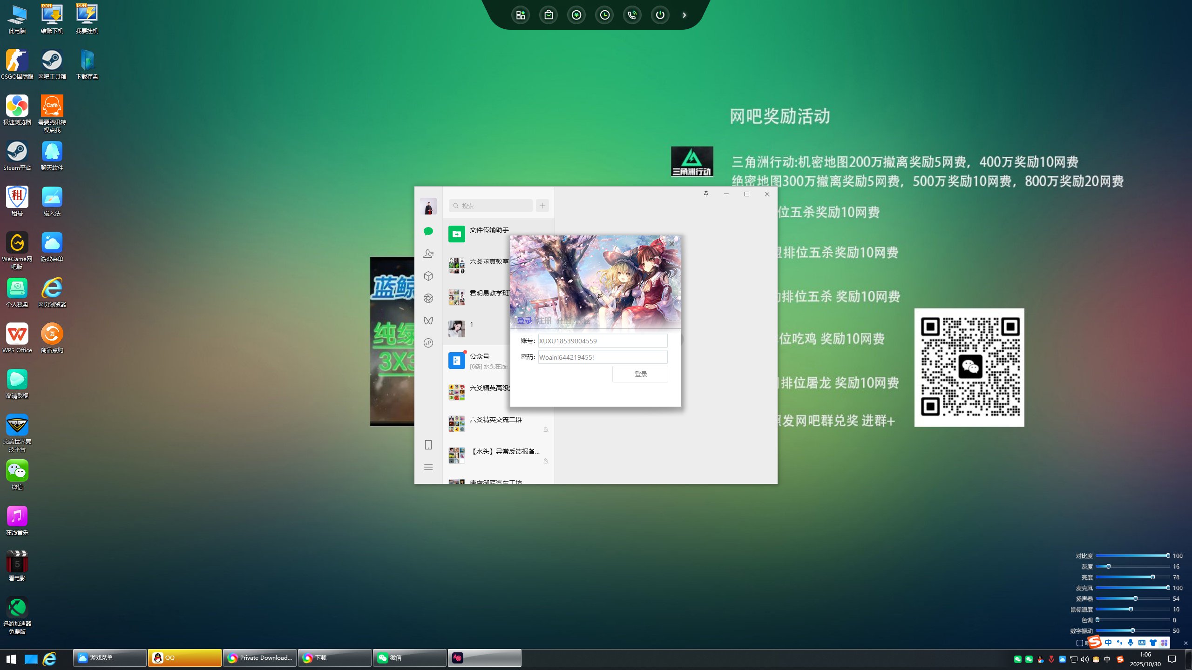Click the 账号 account input field
Viewport: 1192px width, 670px height.
(x=603, y=341)
